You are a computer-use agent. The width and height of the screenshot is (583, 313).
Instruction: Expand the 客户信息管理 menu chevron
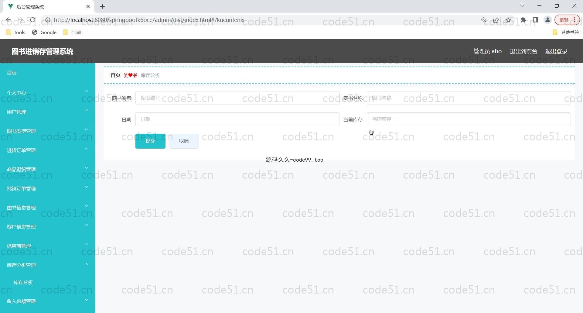point(86,225)
